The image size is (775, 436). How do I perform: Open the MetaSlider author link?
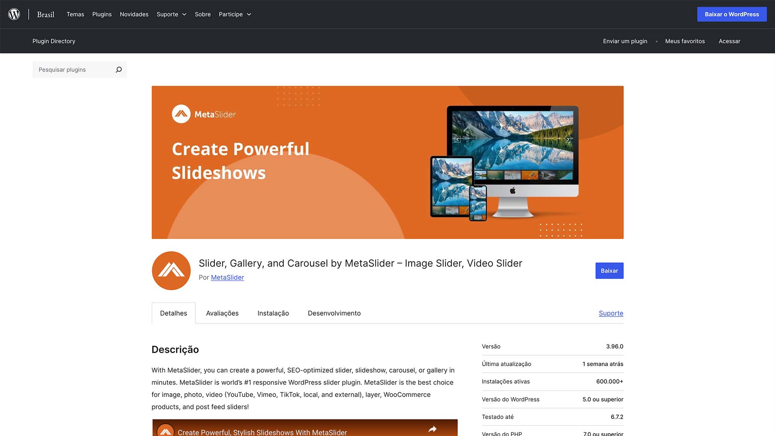point(227,277)
